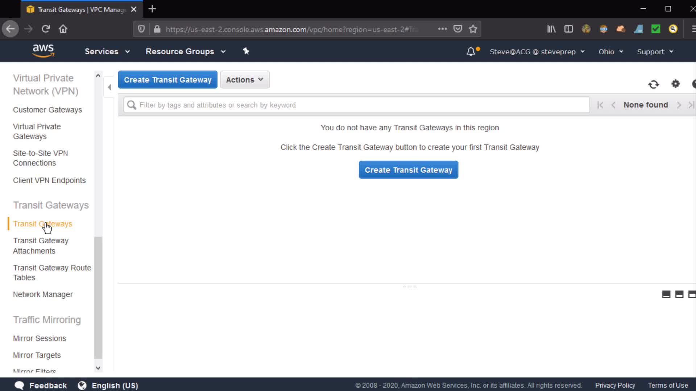
Task: Collapse the left navigation pane arrow
Action: (x=109, y=87)
